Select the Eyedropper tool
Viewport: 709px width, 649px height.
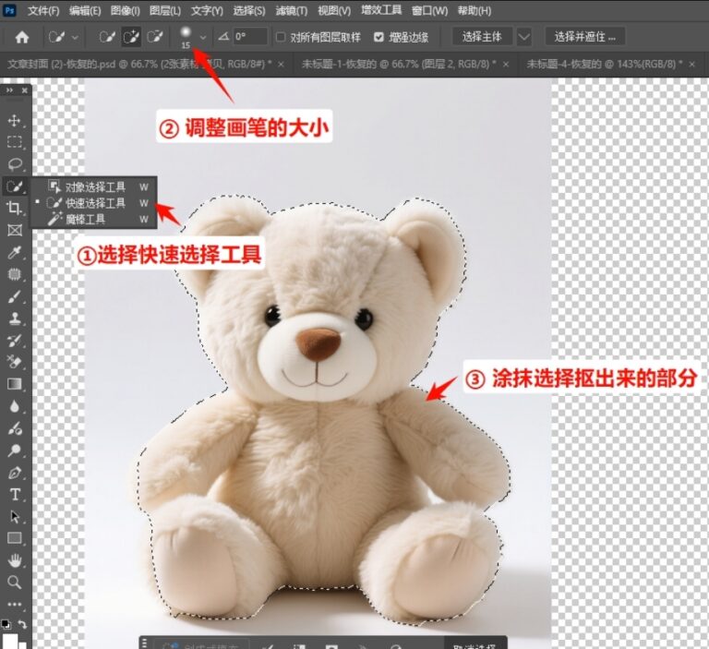pos(15,252)
